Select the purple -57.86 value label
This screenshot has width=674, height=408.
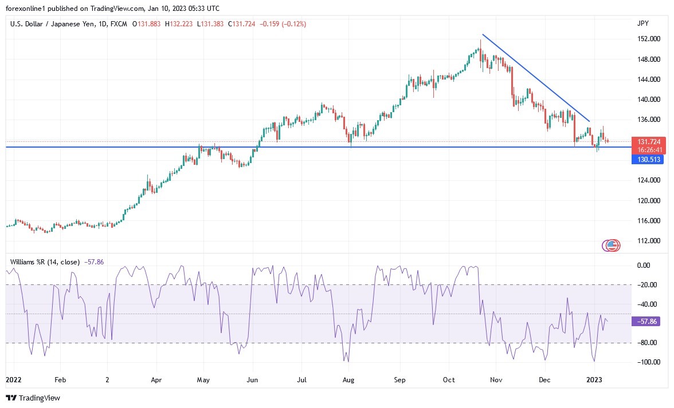pyautogui.click(x=647, y=322)
